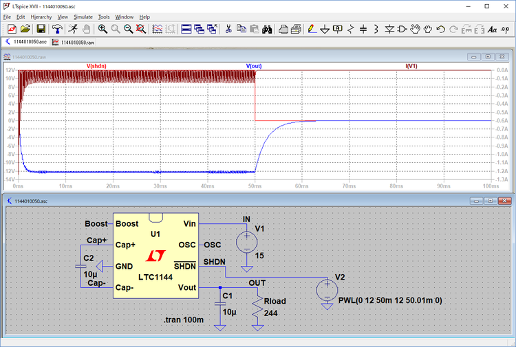Click the Run simulation icon
Image resolution: width=516 pixels, height=347 pixels.
click(x=73, y=29)
